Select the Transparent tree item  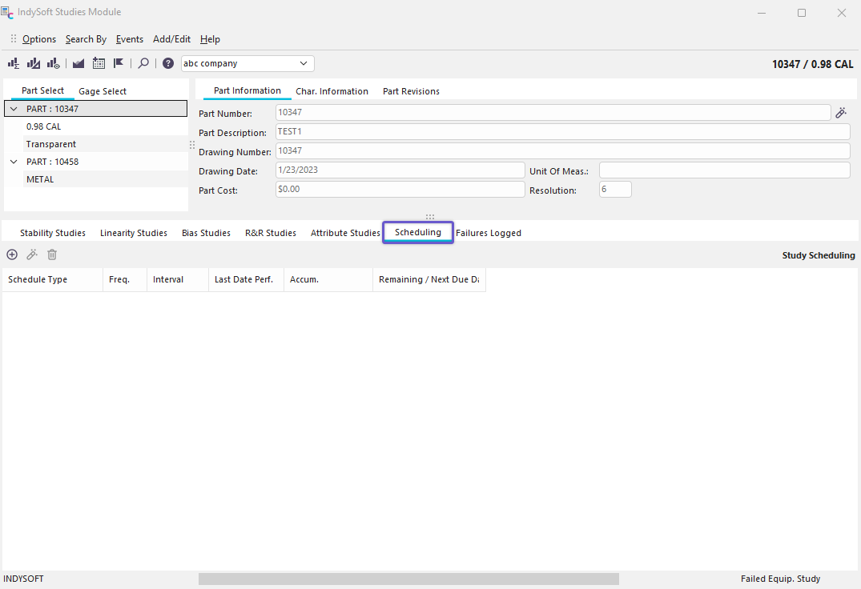(x=51, y=144)
